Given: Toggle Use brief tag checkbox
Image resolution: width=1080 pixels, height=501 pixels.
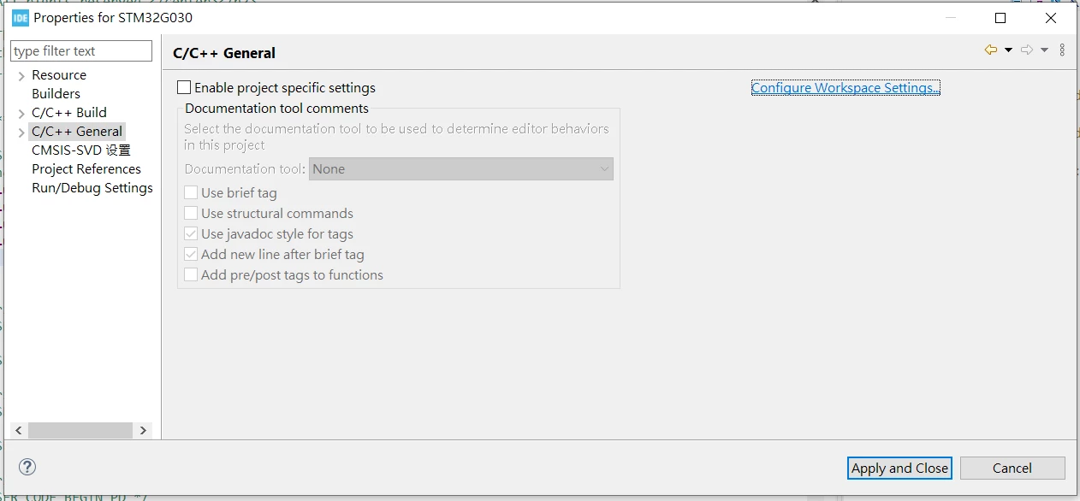Looking at the screenshot, I should tap(191, 193).
